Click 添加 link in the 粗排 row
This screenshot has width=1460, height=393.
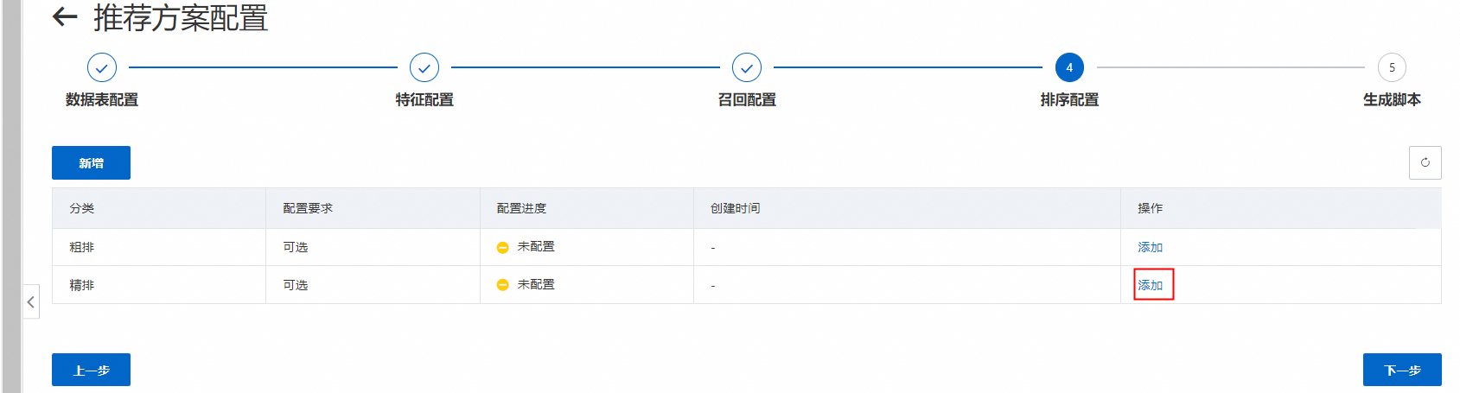click(1150, 247)
